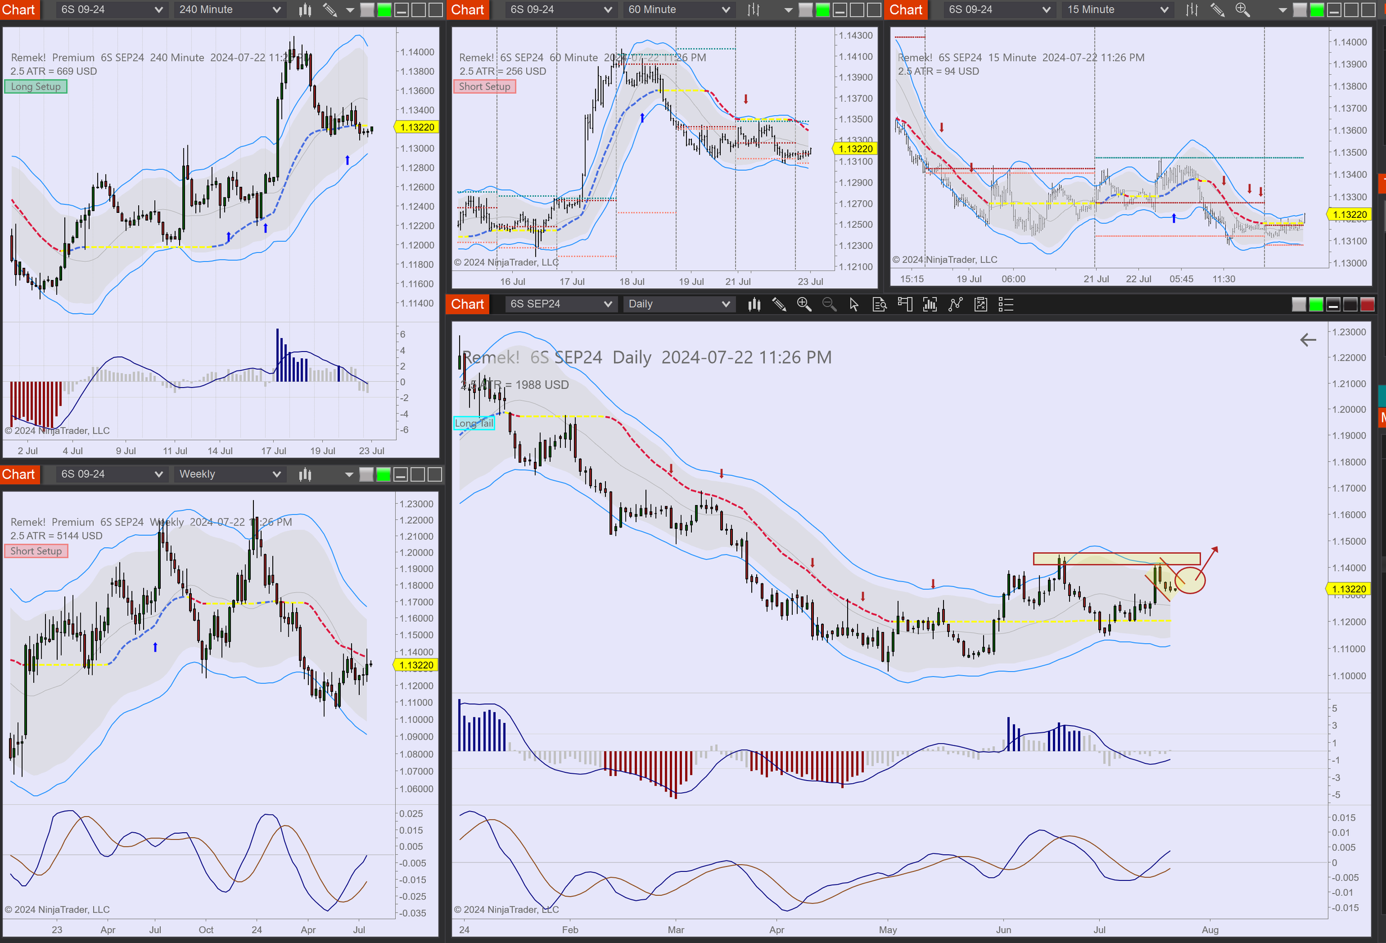Image resolution: width=1386 pixels, height=943 pixels.
Task: Click the back arrow in Daily chart
Action: [1308, 340]
